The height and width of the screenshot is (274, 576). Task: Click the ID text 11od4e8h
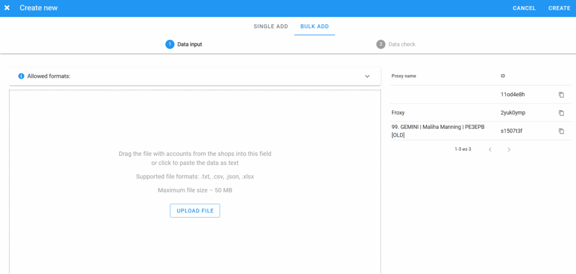[x=512, y=95]
